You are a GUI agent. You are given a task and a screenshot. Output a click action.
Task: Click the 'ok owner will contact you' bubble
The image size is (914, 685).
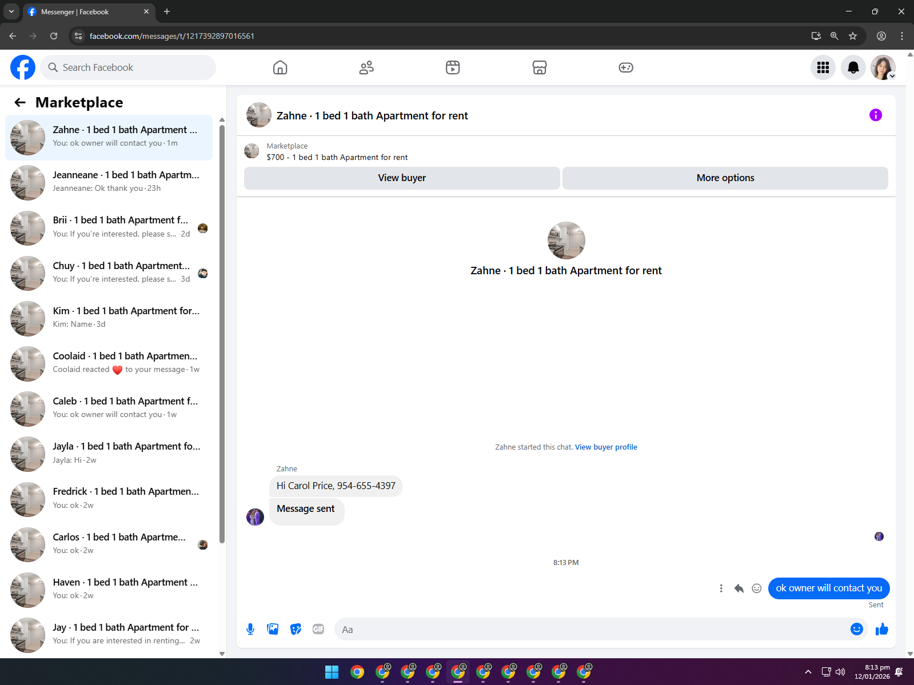(829, 588)
